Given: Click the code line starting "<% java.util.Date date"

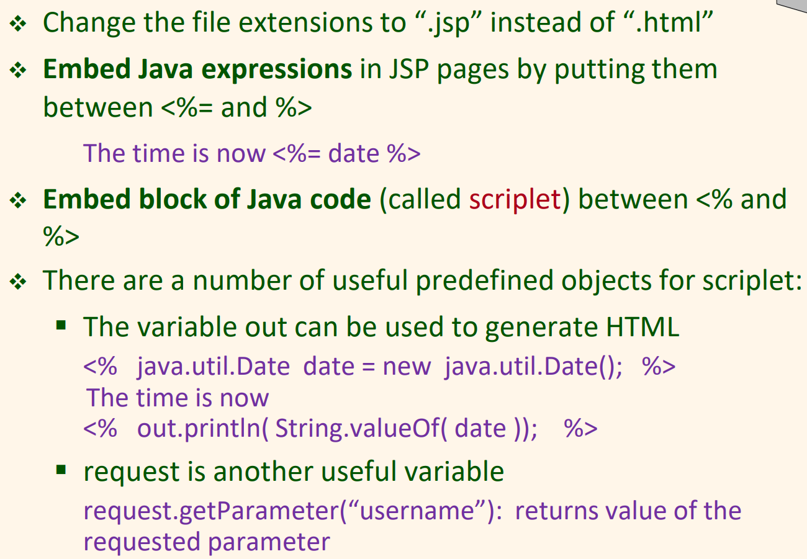Looking at the screenshot, I should [x=379, y=367].
